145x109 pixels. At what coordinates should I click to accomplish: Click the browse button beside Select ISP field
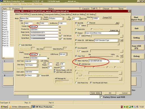[x=121, y=51]
